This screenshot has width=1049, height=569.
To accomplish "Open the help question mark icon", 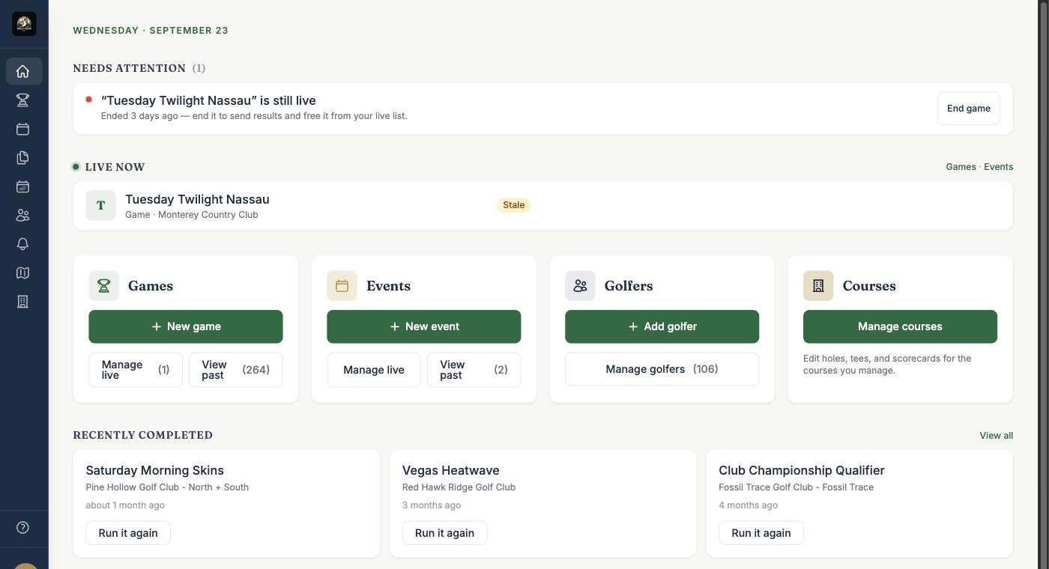I will pos(23,528).
